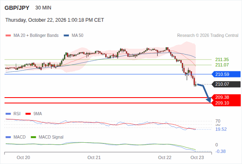Image resolution: width=242 pixels, height=164 pixels.
Task: Click the RSI legend label
Action: pyautogui.click(x=17, y=114)
